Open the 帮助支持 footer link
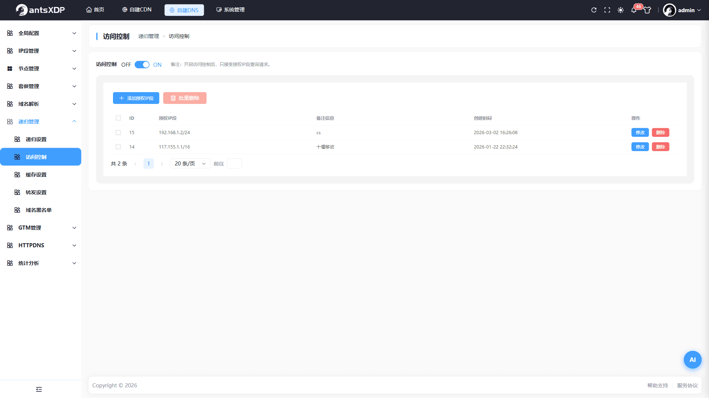The width and height of the screenshot is (709, 398). [x=657, y=385]
